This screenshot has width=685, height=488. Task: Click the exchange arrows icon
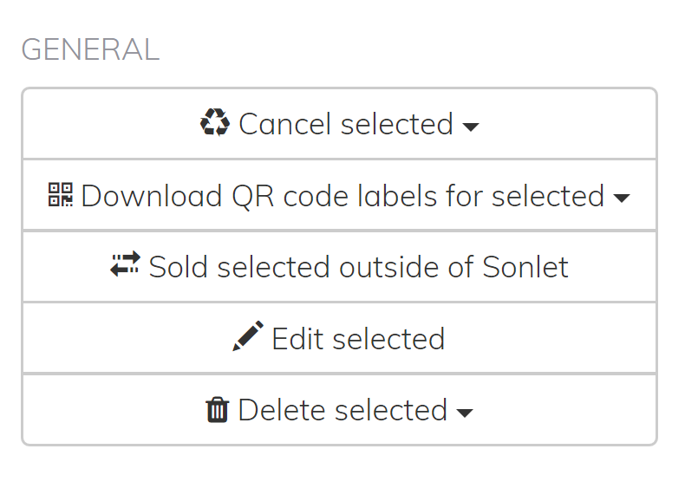[x=126, y=266]
